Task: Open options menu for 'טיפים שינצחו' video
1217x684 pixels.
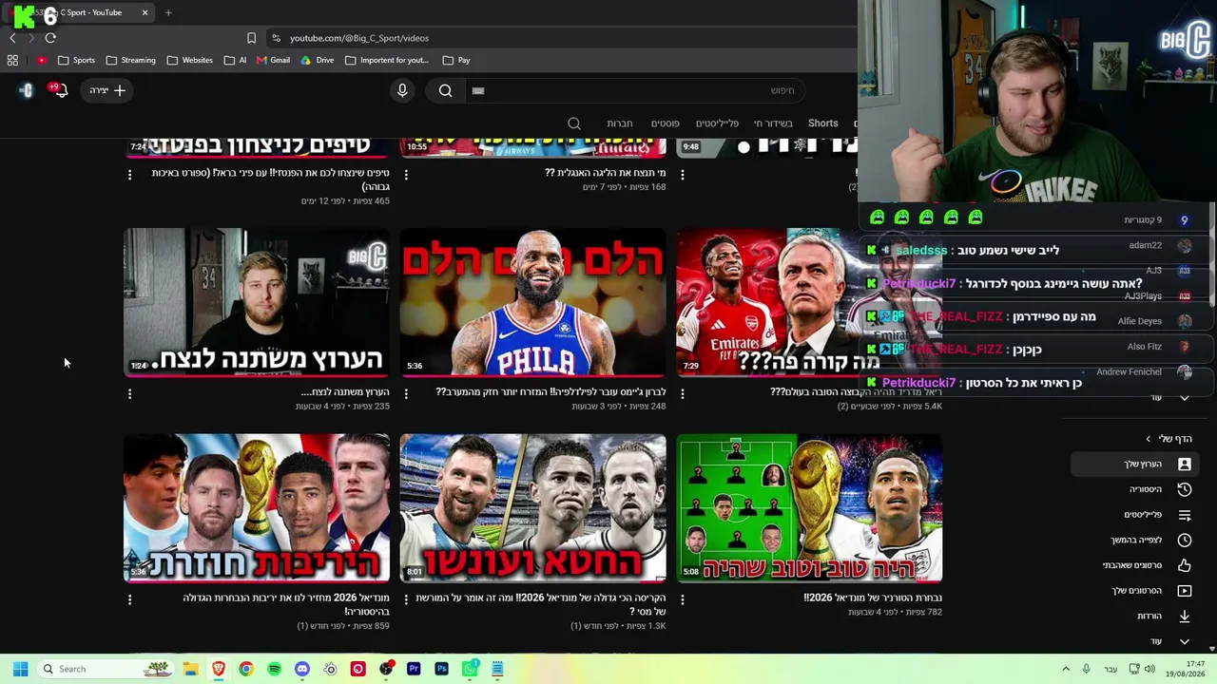Action: point(130,175)
